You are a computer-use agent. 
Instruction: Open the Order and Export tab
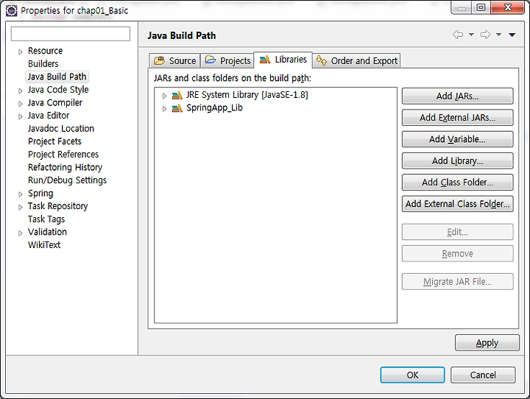(356, 60)
